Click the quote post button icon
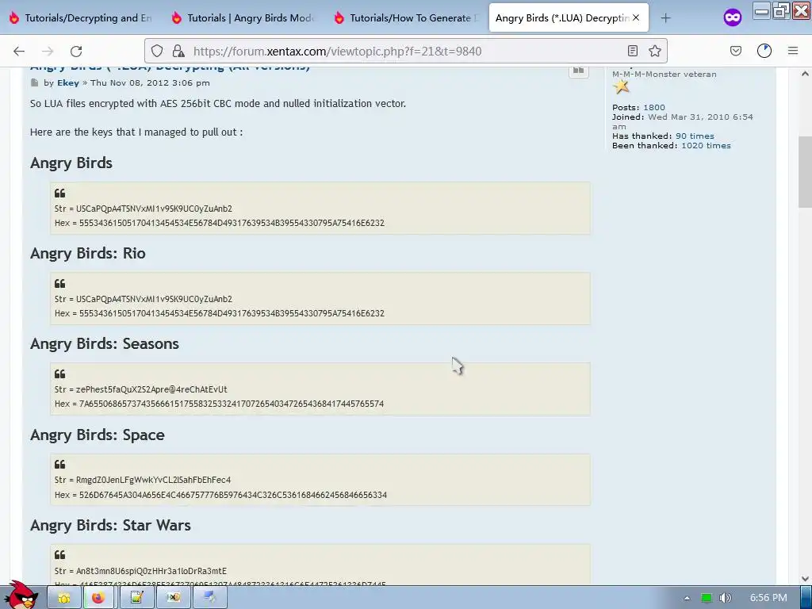The image size is (812, 609). coord(578,70)
